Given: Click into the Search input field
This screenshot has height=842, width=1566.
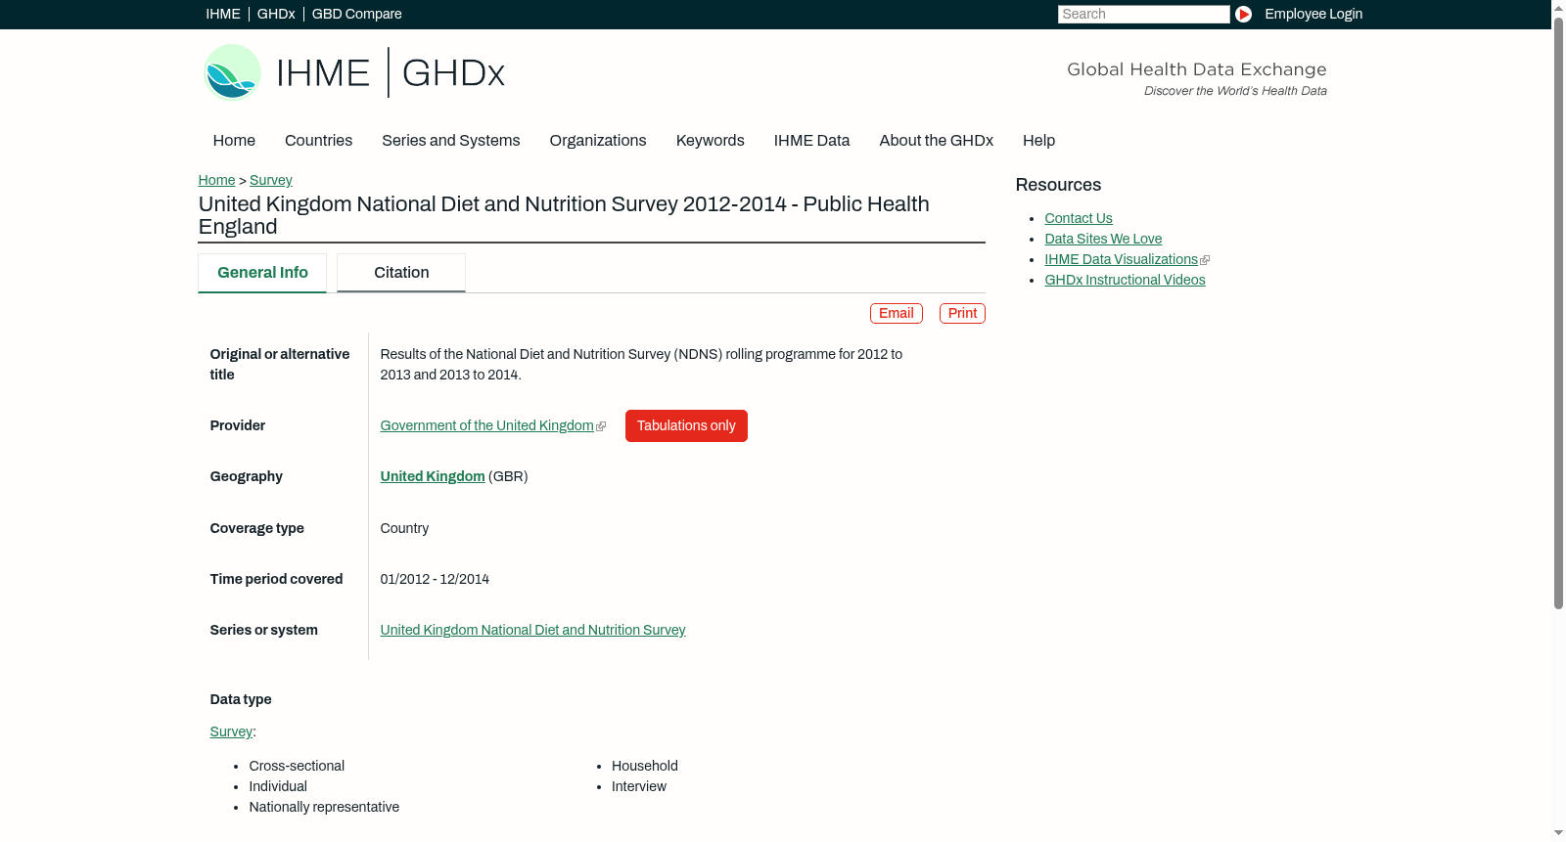Looking at the screenshot, I should (1143, 14).
